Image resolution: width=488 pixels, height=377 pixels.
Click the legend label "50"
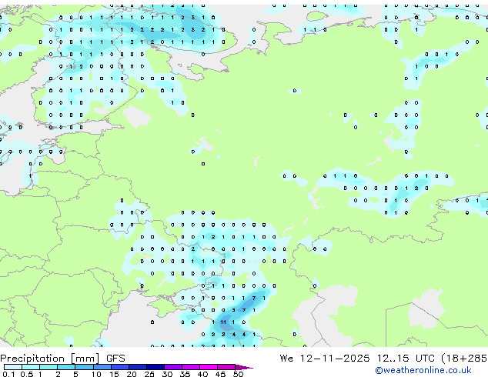pos(238,374)
